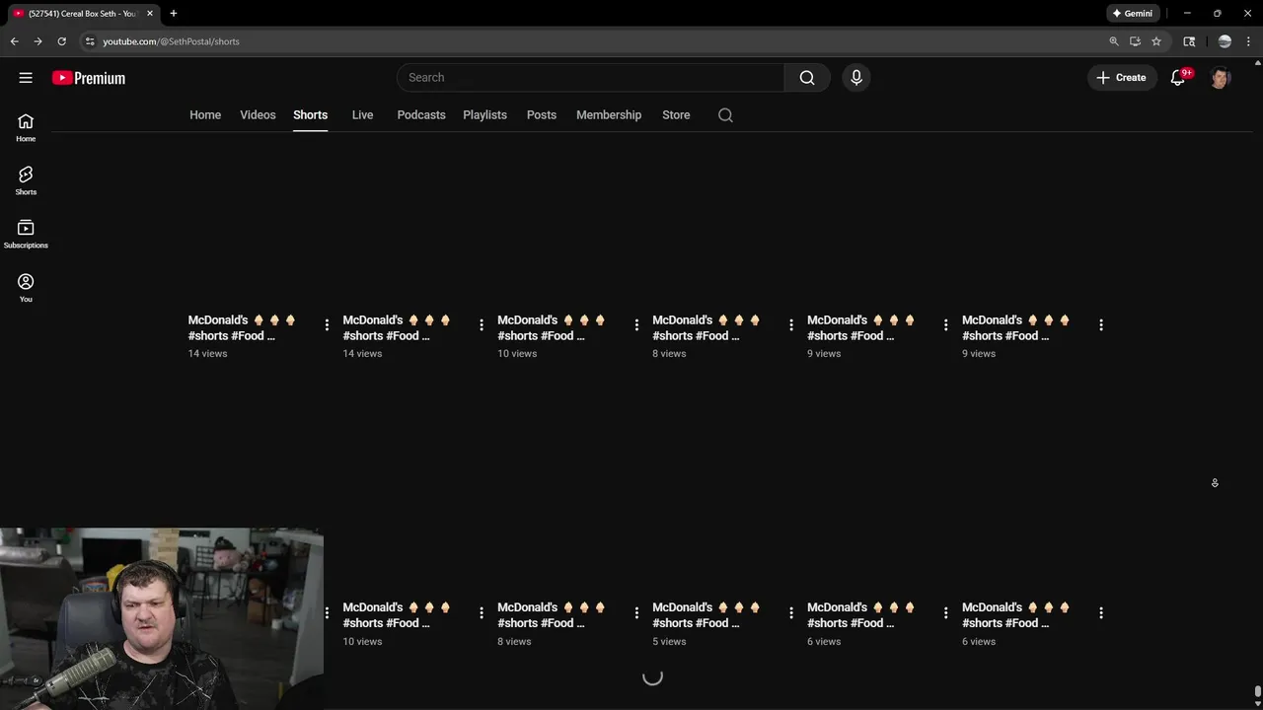Switch to the Playlists tab

click(484, 115)
